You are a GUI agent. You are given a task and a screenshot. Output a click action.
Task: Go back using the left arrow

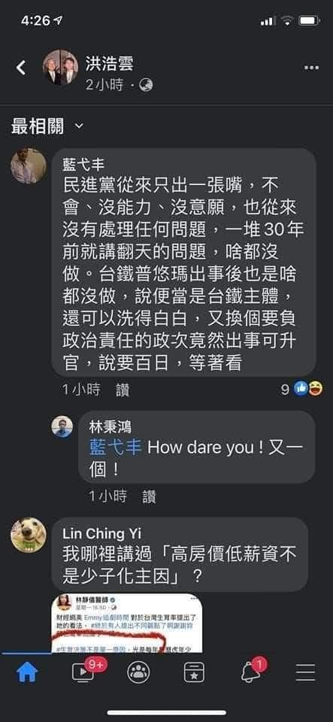(21, 68)
